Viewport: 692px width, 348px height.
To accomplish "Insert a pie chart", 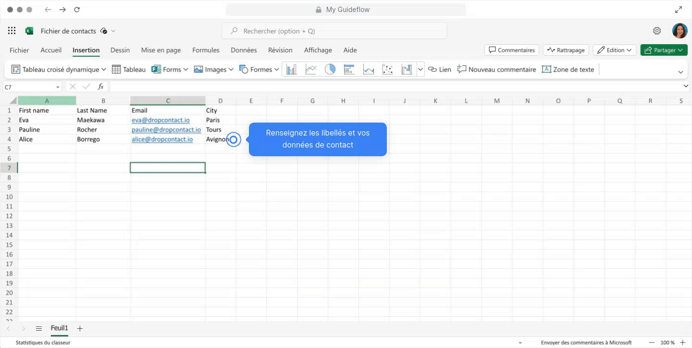I will (330, 69).
